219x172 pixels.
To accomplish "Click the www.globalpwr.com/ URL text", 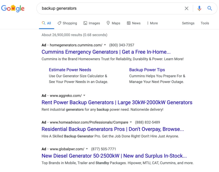I will pyautogui.click(x=67, y=149).
